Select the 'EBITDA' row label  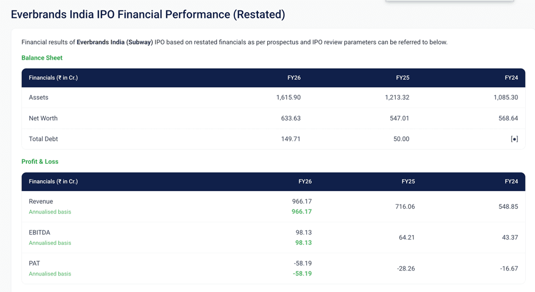click(40, 232)
